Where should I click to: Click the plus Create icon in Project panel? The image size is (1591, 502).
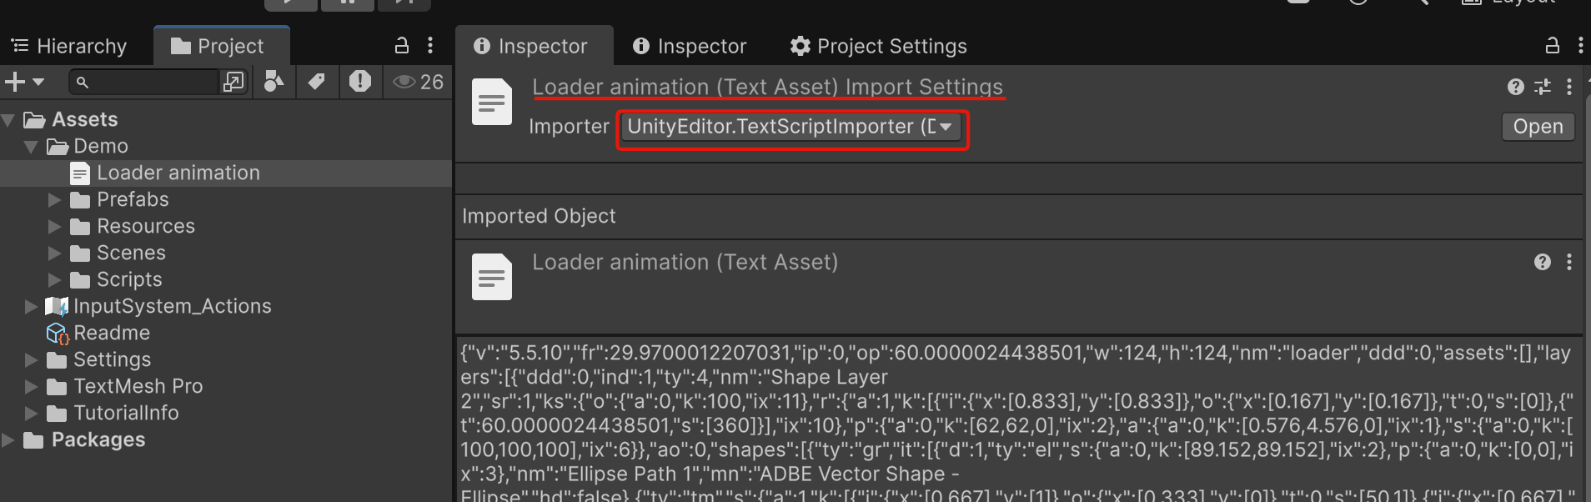pos(13,81)
